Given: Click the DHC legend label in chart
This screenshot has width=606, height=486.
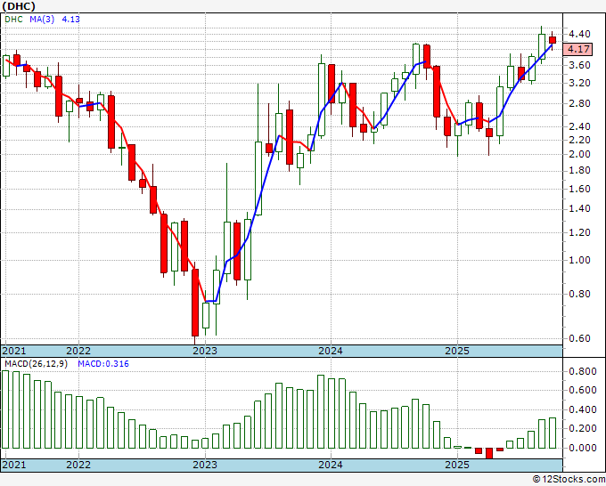Looking at the screenshot, I should [x=14, y=20].
